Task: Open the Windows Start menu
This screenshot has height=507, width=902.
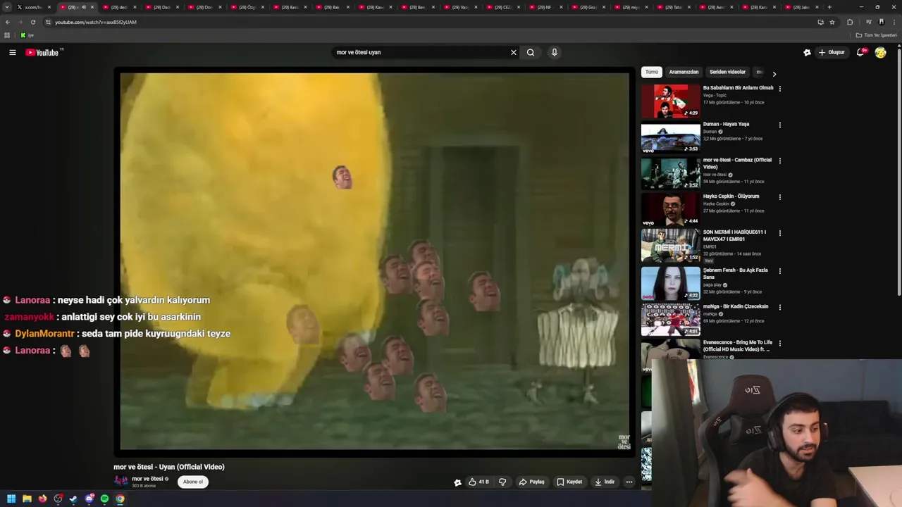Action: 11,499
